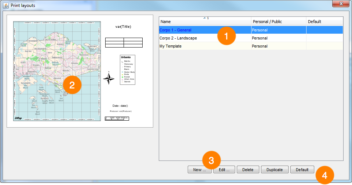The height and width of the screenshot is (185, 352).
Task: Click the var(Title) text in preview
Action: (123, 27)
